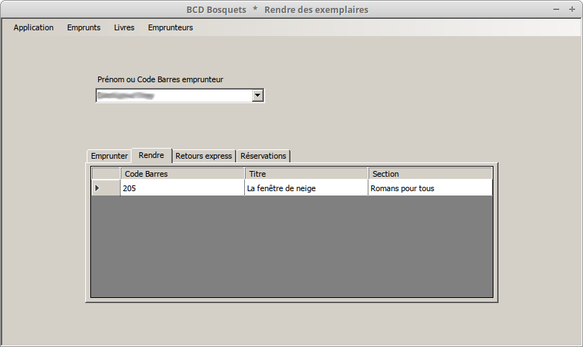Open the Livres menu

coord(124,27)
